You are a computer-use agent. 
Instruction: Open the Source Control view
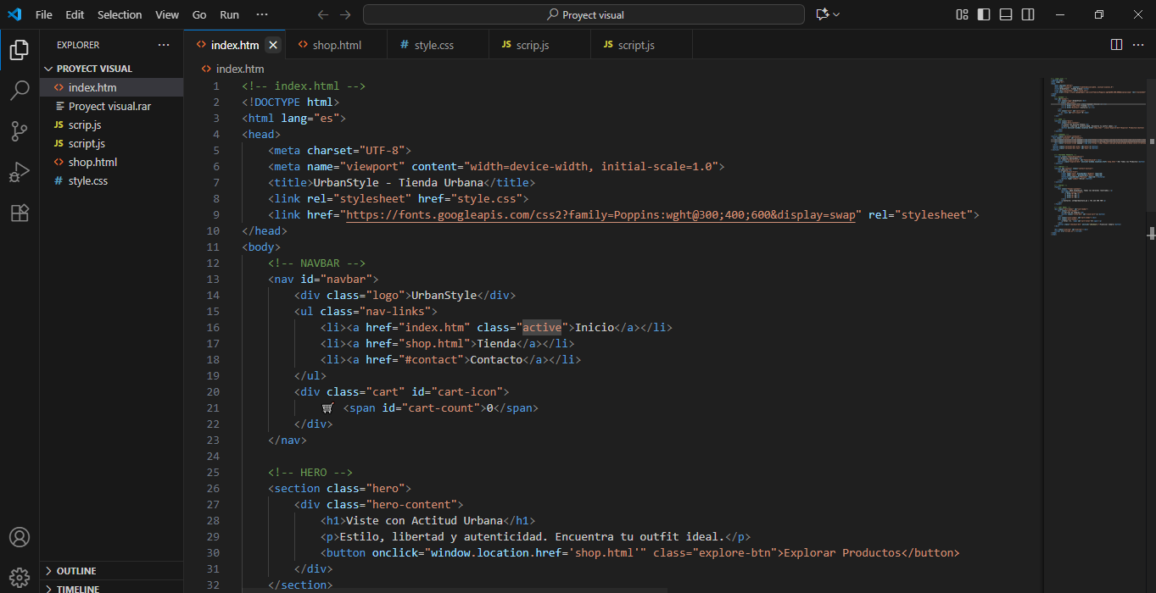pos(20,131)
